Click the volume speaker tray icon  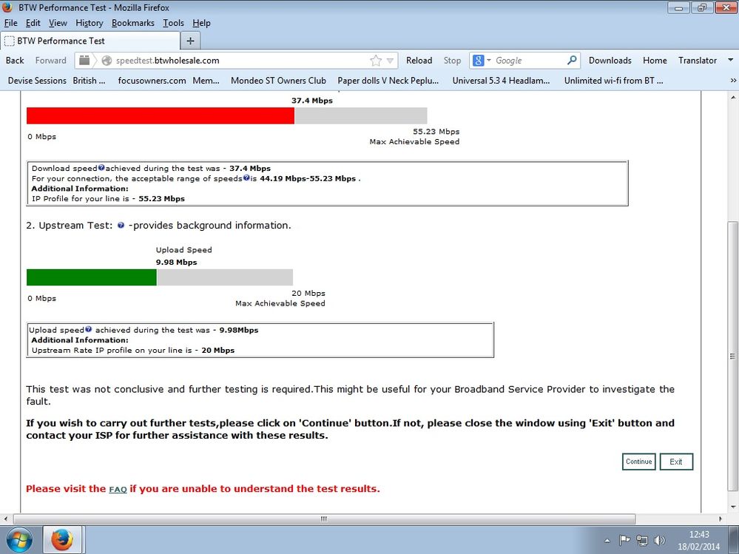click(x=659, y=541)
